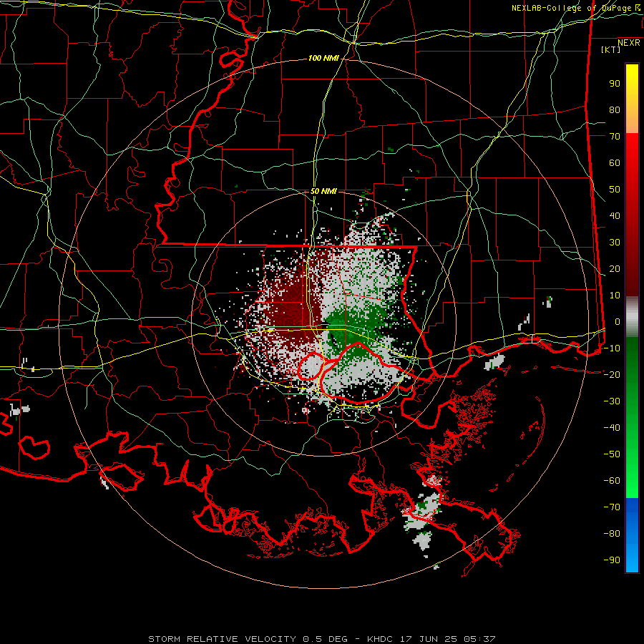
Task: Click the 20 value on the velocity scale
Action: (615, 269)
